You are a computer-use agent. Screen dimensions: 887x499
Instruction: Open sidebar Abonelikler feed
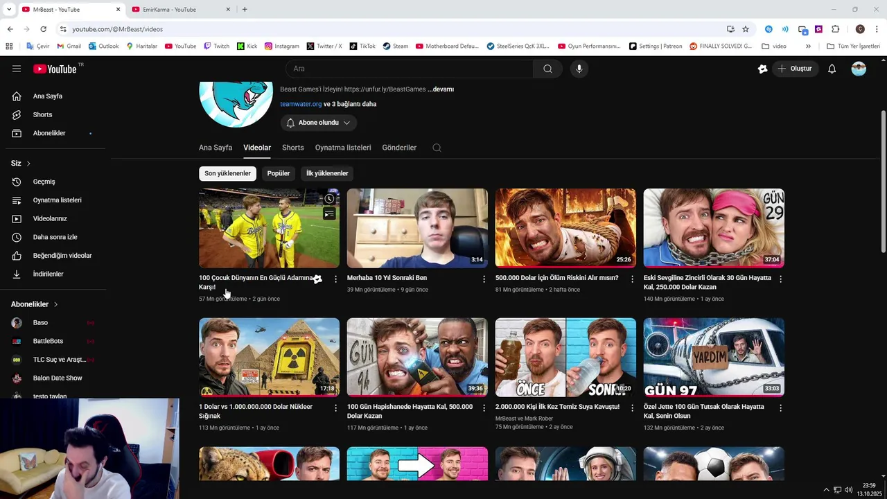pyautogui.click(x=55, y=133)
